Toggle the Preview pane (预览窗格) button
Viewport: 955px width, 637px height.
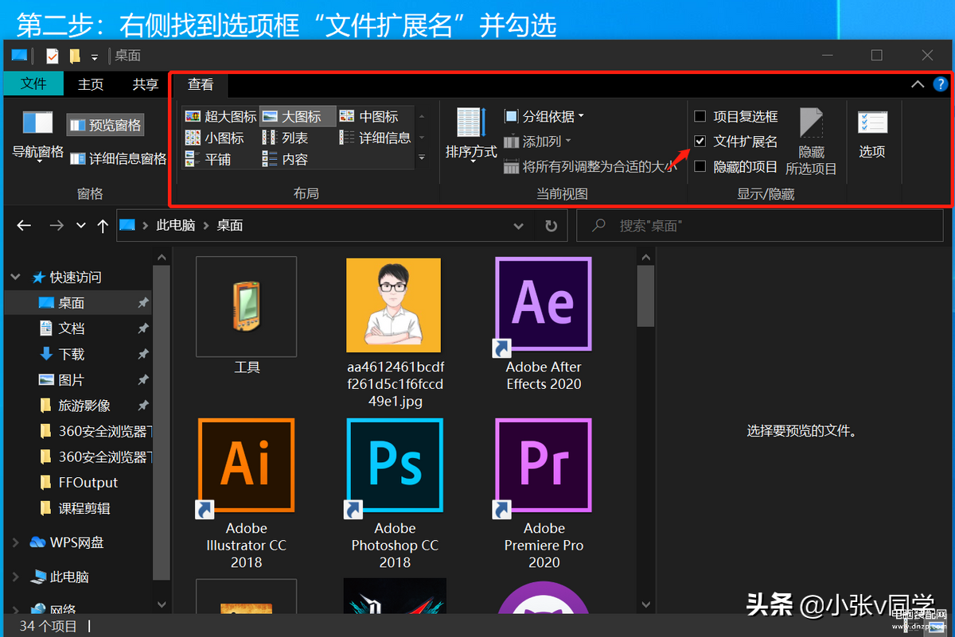pos(105,125)
